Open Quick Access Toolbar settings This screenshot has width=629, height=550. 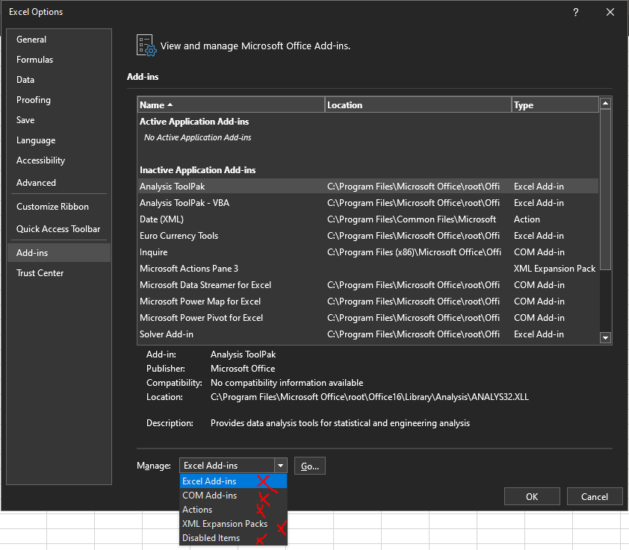[x=58, y=229]
